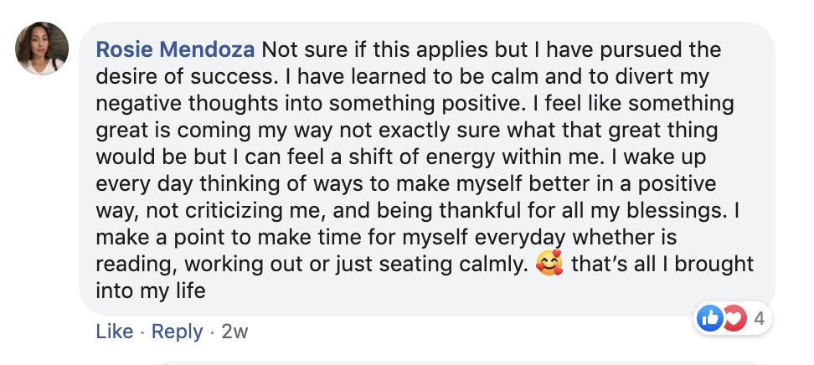Click the blue thumbs-up reaction icon

click(708, 318)
